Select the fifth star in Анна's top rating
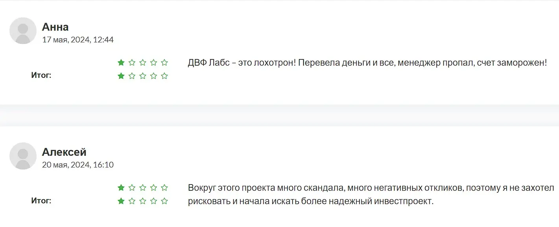Screen dimensions: 559x227 point(165,62)
